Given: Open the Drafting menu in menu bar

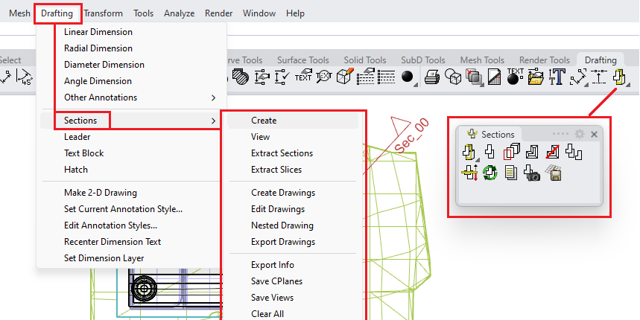Looking at the screenshot, I should [x=57, y=13].
